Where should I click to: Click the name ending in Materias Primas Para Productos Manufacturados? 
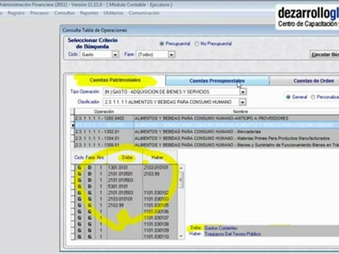point(232,138)
